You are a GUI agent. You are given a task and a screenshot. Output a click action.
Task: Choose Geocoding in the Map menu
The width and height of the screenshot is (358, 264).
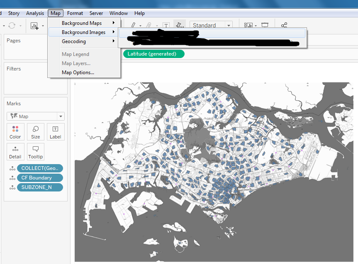pyautogui.click(x=73, y=41)
